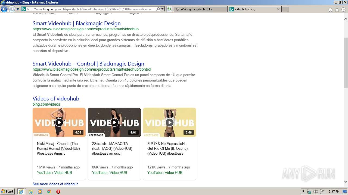The width and height of the screenshot is (348, 195).
Task: Open Action Center flag tray icon
Action: tap(322, 191)
